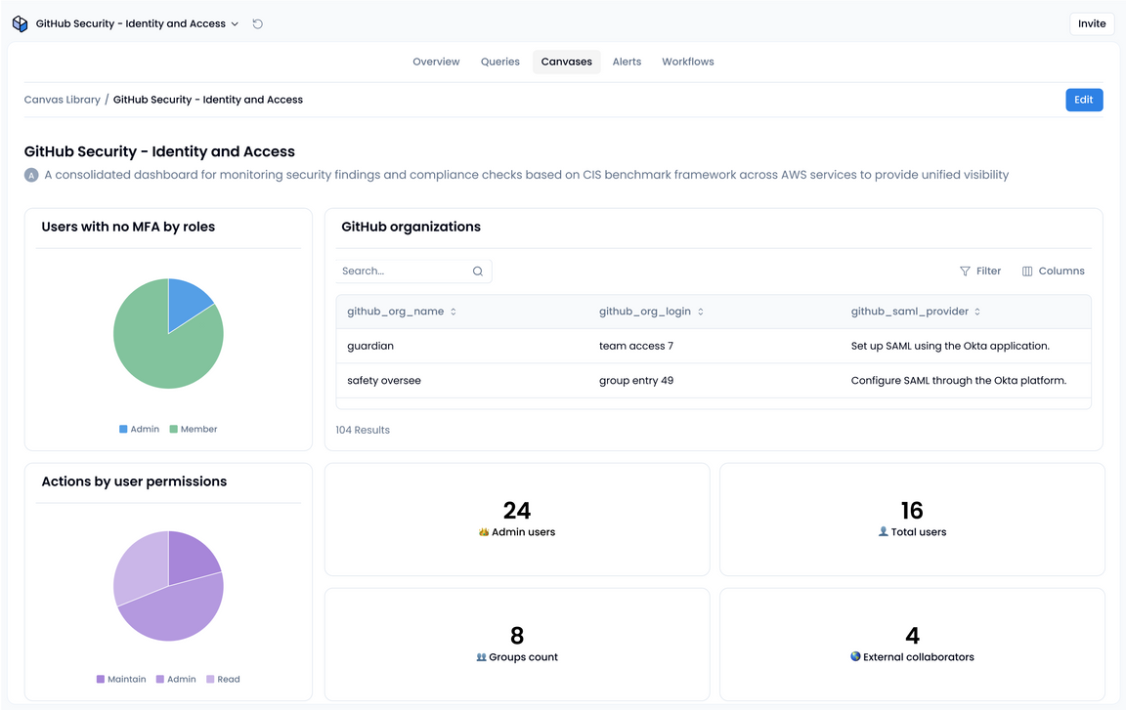Click the sort icon for github_saml_provider
1126x710 pixels.
977,312
